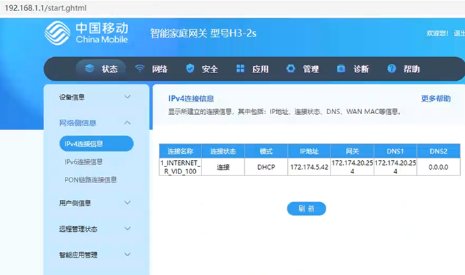Collapse 网络侧信息 chevron

coord(127,123)
